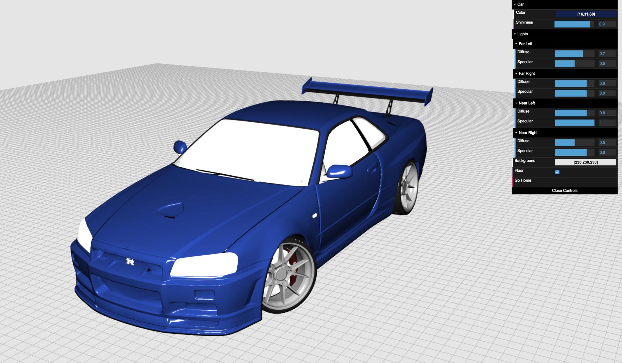Click Far Left Specular value field
The width and height of the screenshot is (622, 363).
pyautogui.click(x=607, y=63)
